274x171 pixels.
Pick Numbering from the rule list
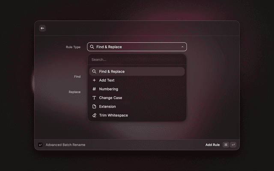click(109, 89)
